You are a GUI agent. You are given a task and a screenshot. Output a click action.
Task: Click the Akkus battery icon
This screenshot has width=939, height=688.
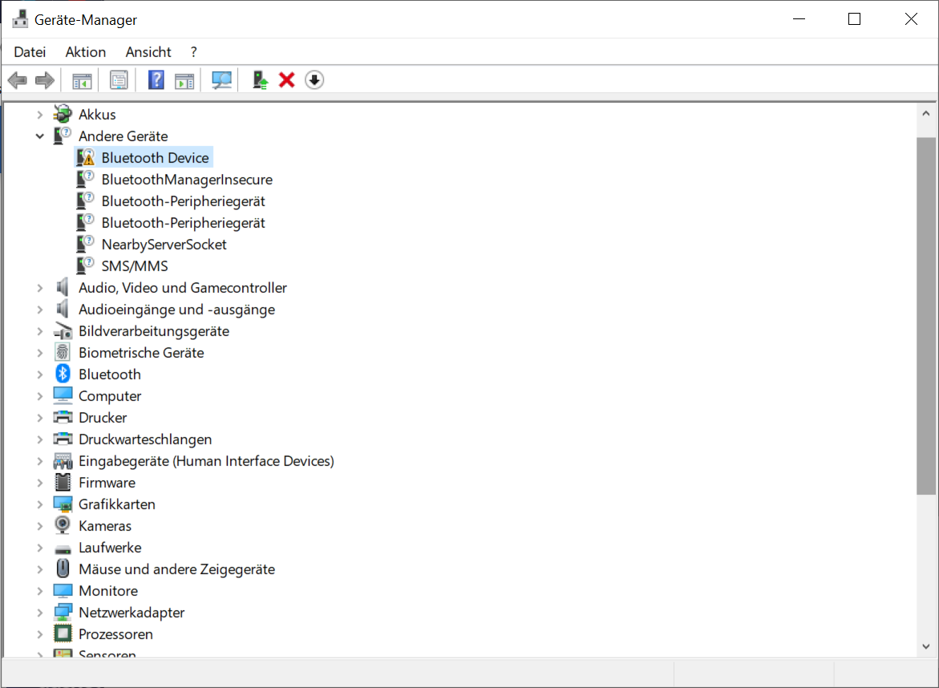coord(63,114)
